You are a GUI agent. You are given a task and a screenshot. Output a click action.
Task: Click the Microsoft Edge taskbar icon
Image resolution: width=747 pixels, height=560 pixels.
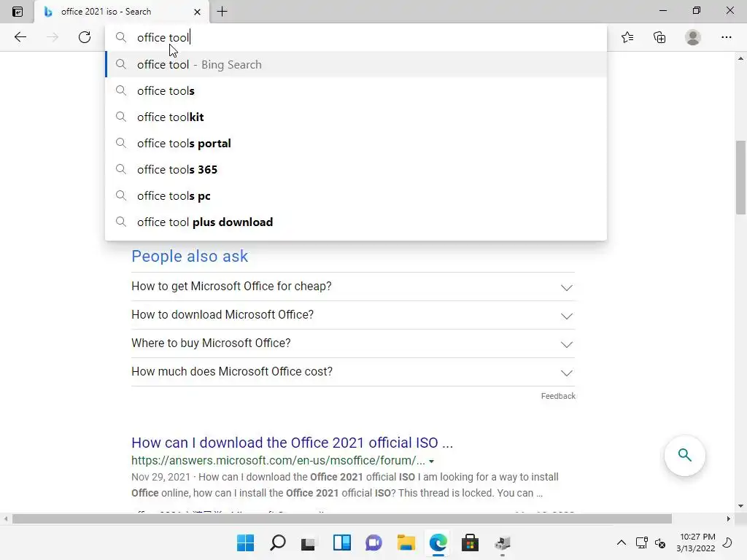(x=438, y=542)
